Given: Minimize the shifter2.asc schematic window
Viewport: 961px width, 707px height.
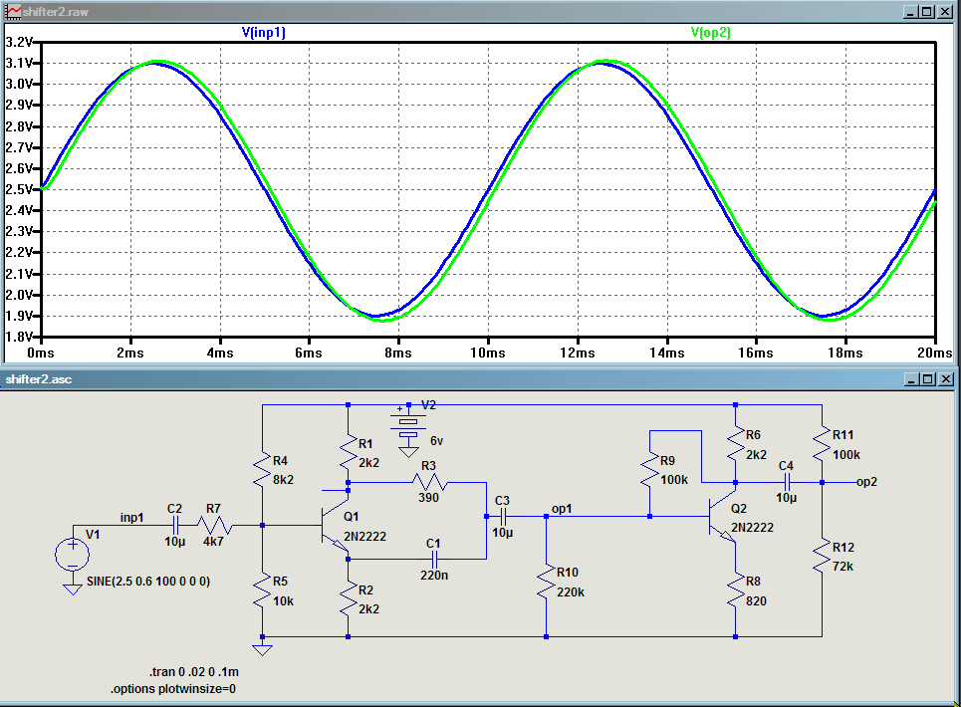Looking at the screenshot, I should [x=911, y=379].
